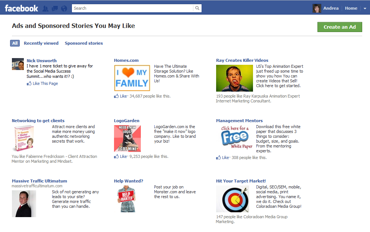Click '193 people like Ray Karpuska' text
The height and width of the screenshot is (232, 370).
258,99
